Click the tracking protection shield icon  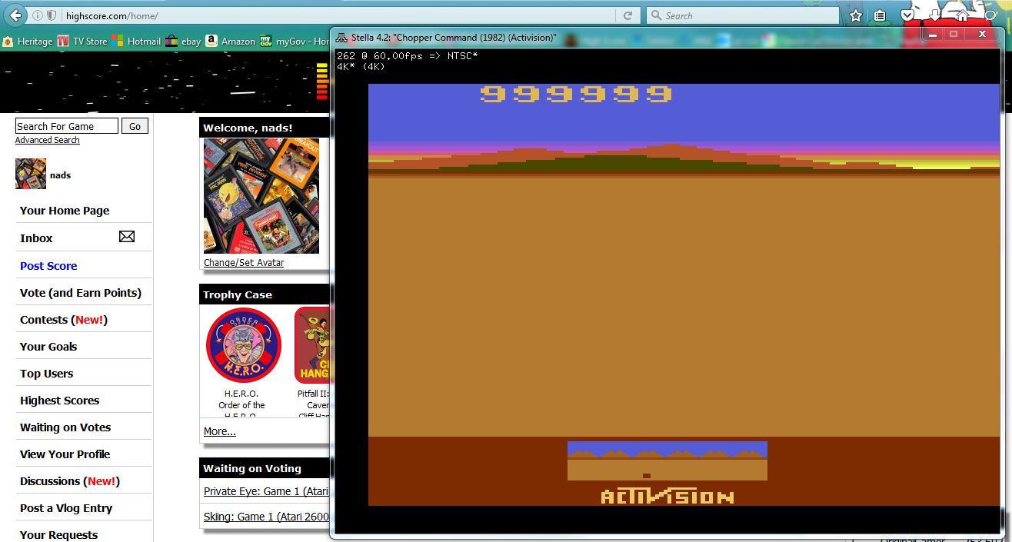tap(52, 15)
